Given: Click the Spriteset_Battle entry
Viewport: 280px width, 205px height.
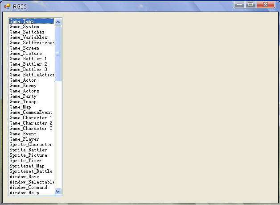Looking at the screenshot, I should click(x=31, y=172).
